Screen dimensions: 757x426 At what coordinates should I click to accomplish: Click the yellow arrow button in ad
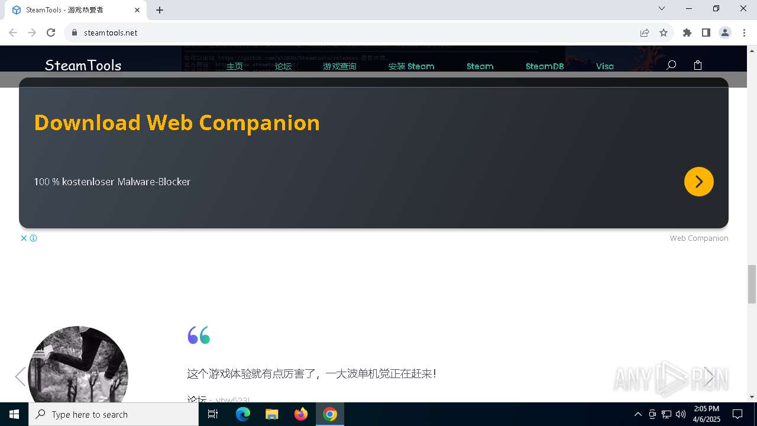tap(699, 182)
